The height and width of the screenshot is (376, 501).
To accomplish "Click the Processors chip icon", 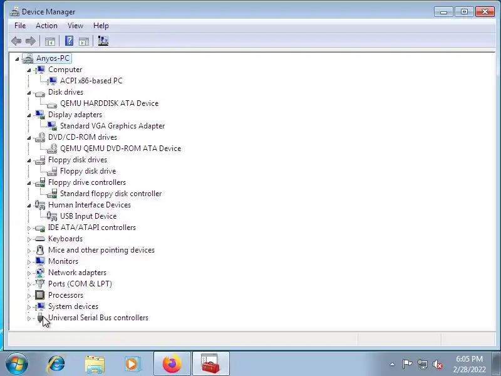I will pos(40,295).
